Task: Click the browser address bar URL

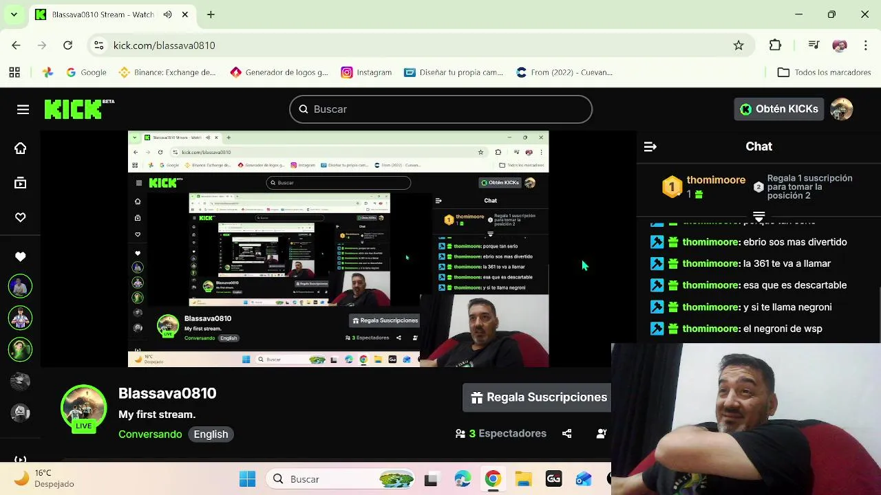Action: 164,45
